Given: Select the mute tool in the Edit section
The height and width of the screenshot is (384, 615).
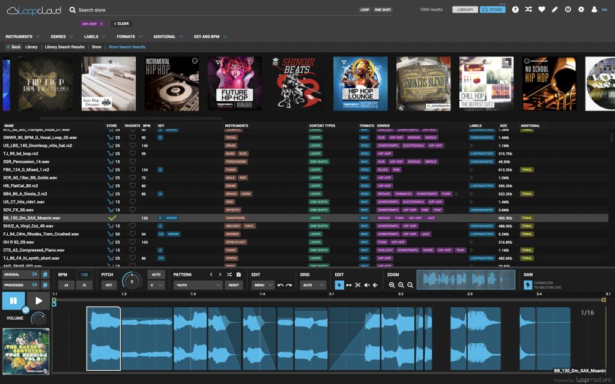Looking at the screenshot, I should [368, 285].
